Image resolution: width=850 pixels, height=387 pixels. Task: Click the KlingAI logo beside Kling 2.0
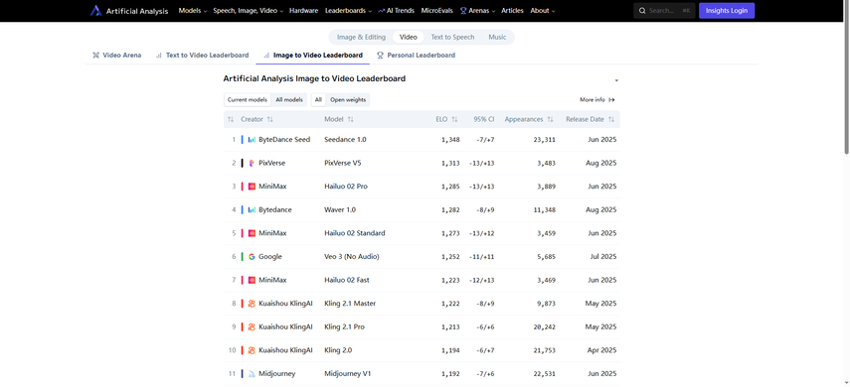pos(252,350)
